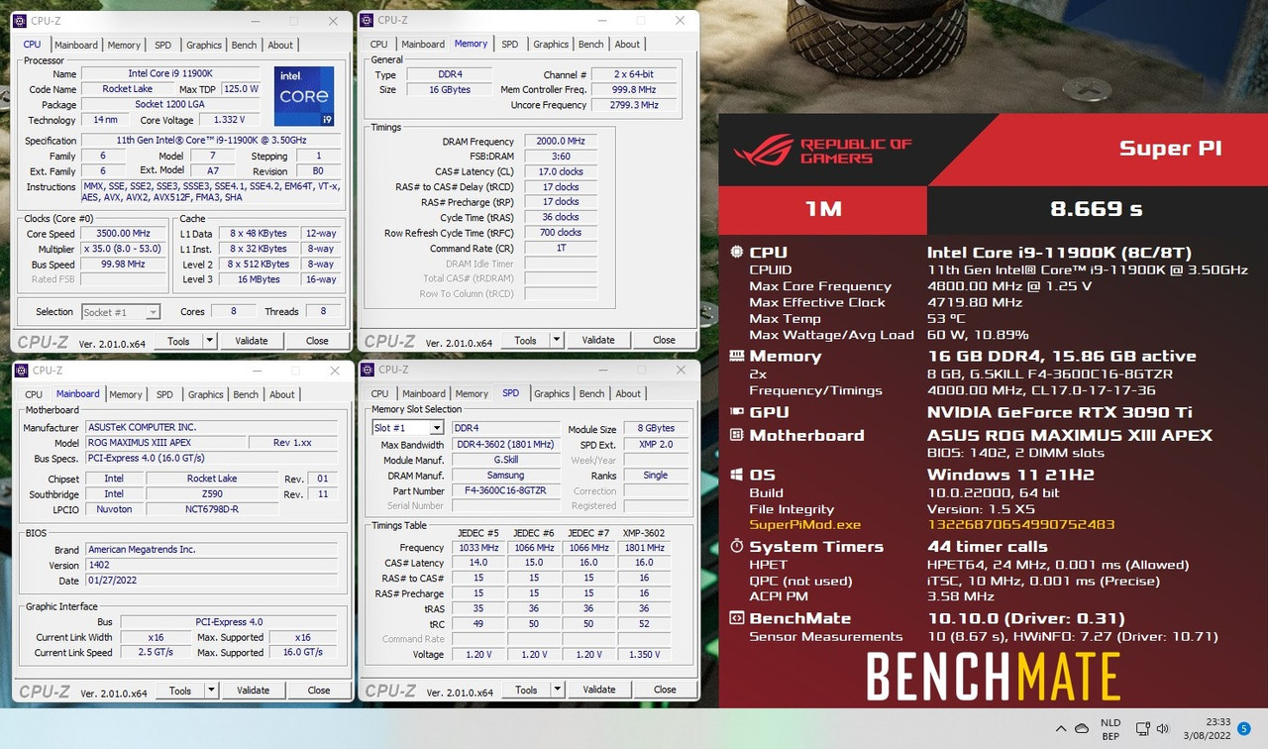Click CPU-Z app icon in Memory window titlebar
This screenshot has width=1268, height=749.
tap(367, 20)
